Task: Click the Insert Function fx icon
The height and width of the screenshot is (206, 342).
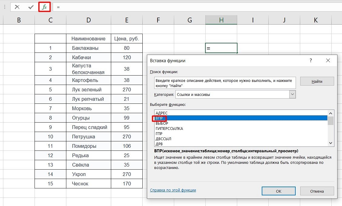Action: click(x=44, y=7)
